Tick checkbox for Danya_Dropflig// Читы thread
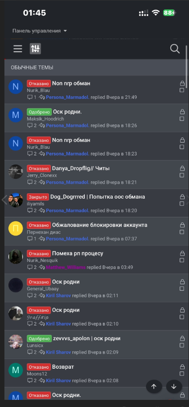189x407 pixels. click(x=182, y=175)
